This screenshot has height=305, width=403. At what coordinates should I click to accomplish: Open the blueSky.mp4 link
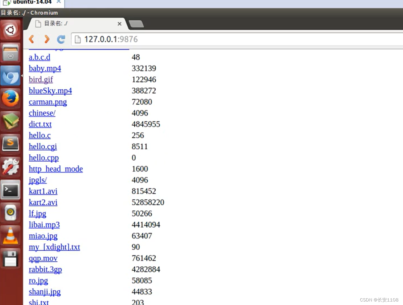click(x=50, y=91)
